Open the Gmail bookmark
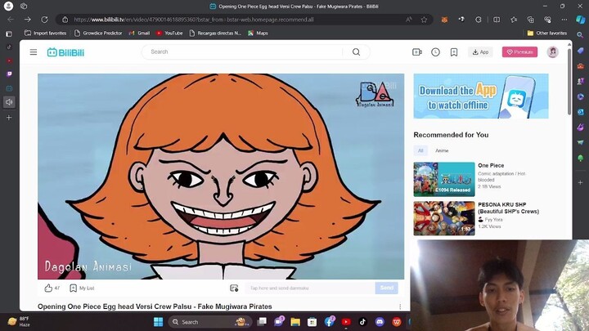589x331 pixels. pos(139,33)
